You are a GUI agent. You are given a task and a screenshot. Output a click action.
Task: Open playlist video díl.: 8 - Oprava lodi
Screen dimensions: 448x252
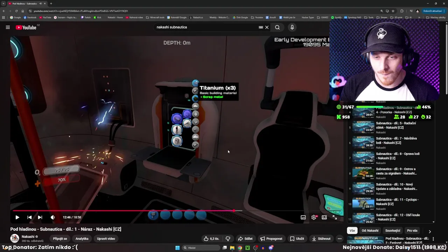coord(390,158)
